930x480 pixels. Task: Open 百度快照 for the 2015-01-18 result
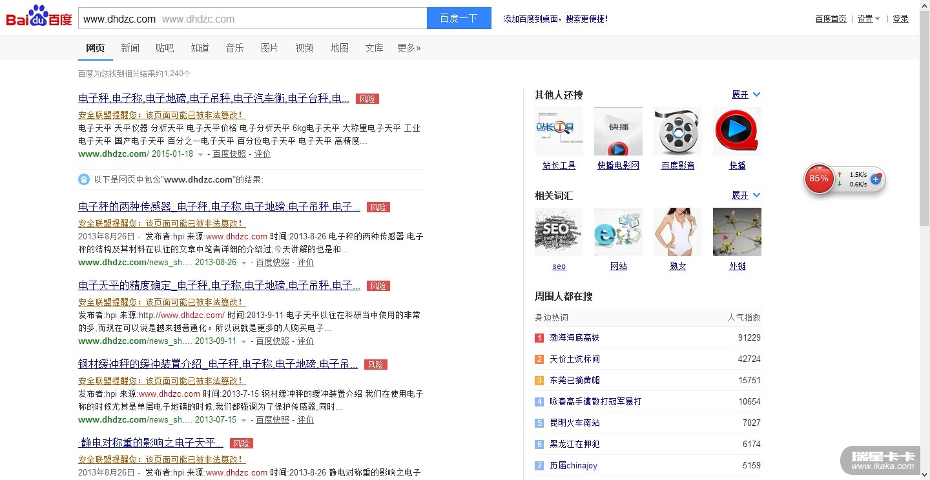229,154
